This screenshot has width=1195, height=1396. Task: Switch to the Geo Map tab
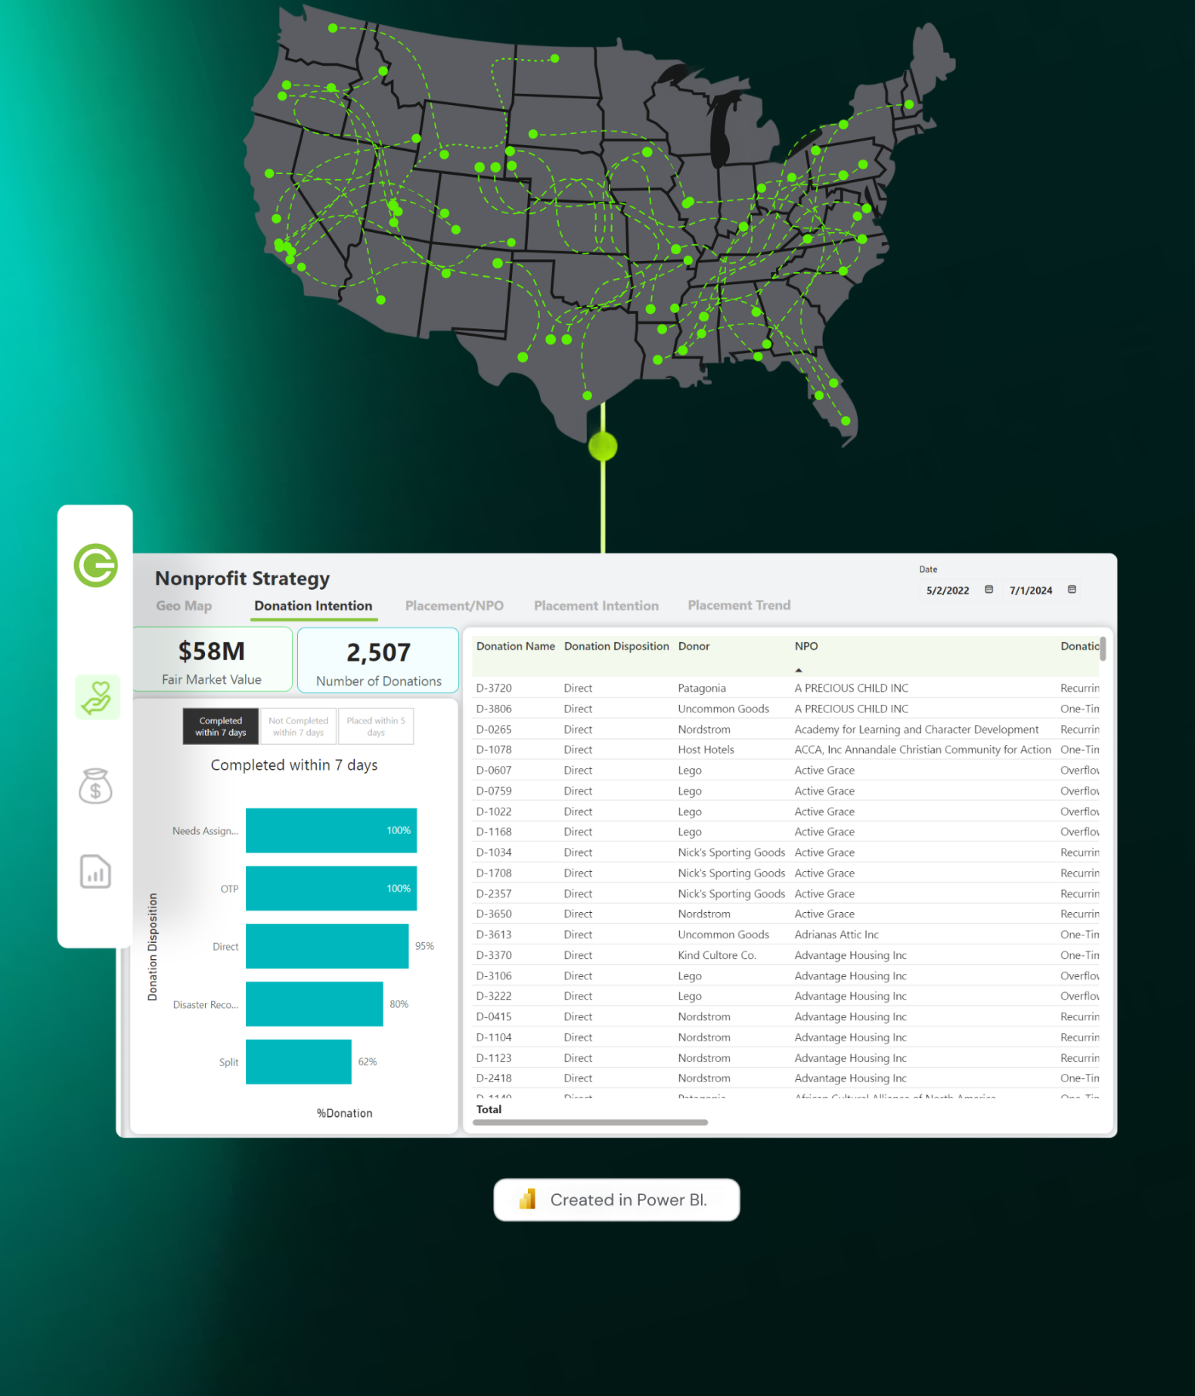tap(184, 606)
